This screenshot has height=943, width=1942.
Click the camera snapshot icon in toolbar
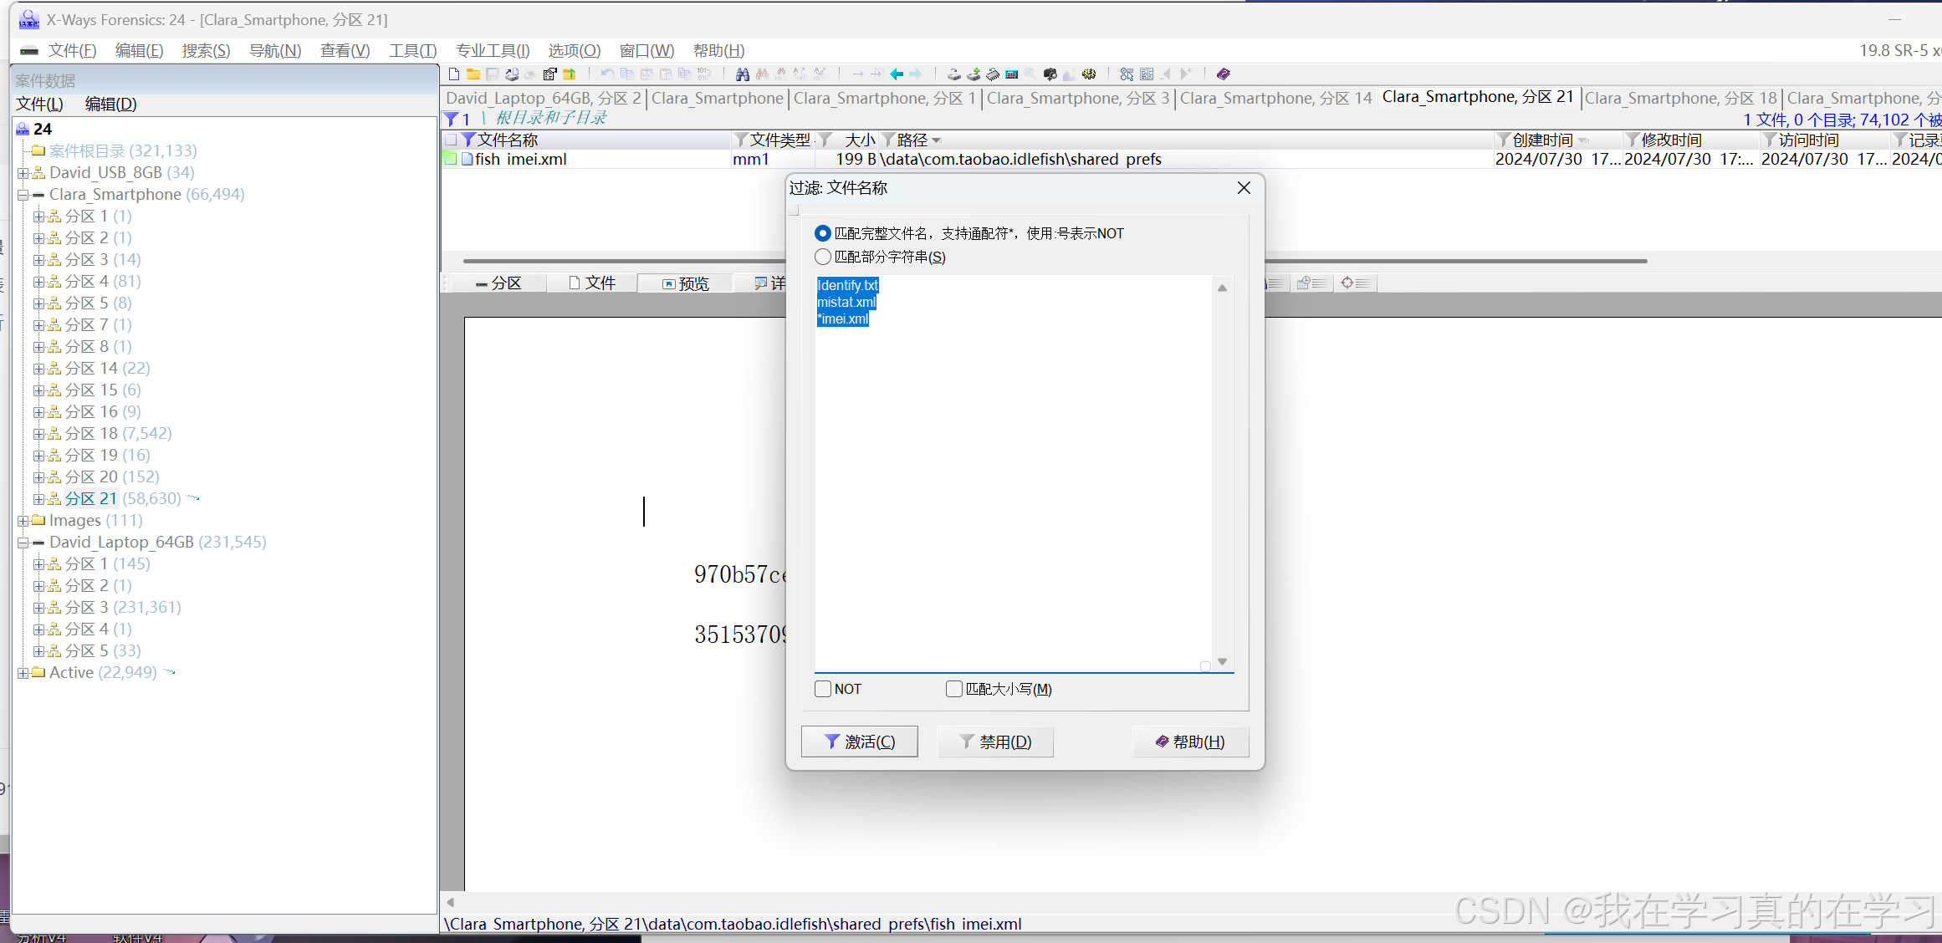click(1050, 74)
